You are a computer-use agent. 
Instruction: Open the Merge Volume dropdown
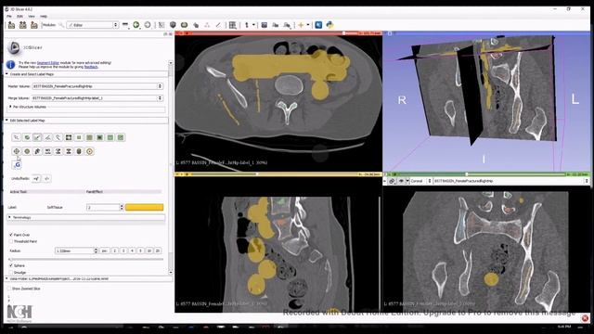pyautogui.click(x=97, y=98)
